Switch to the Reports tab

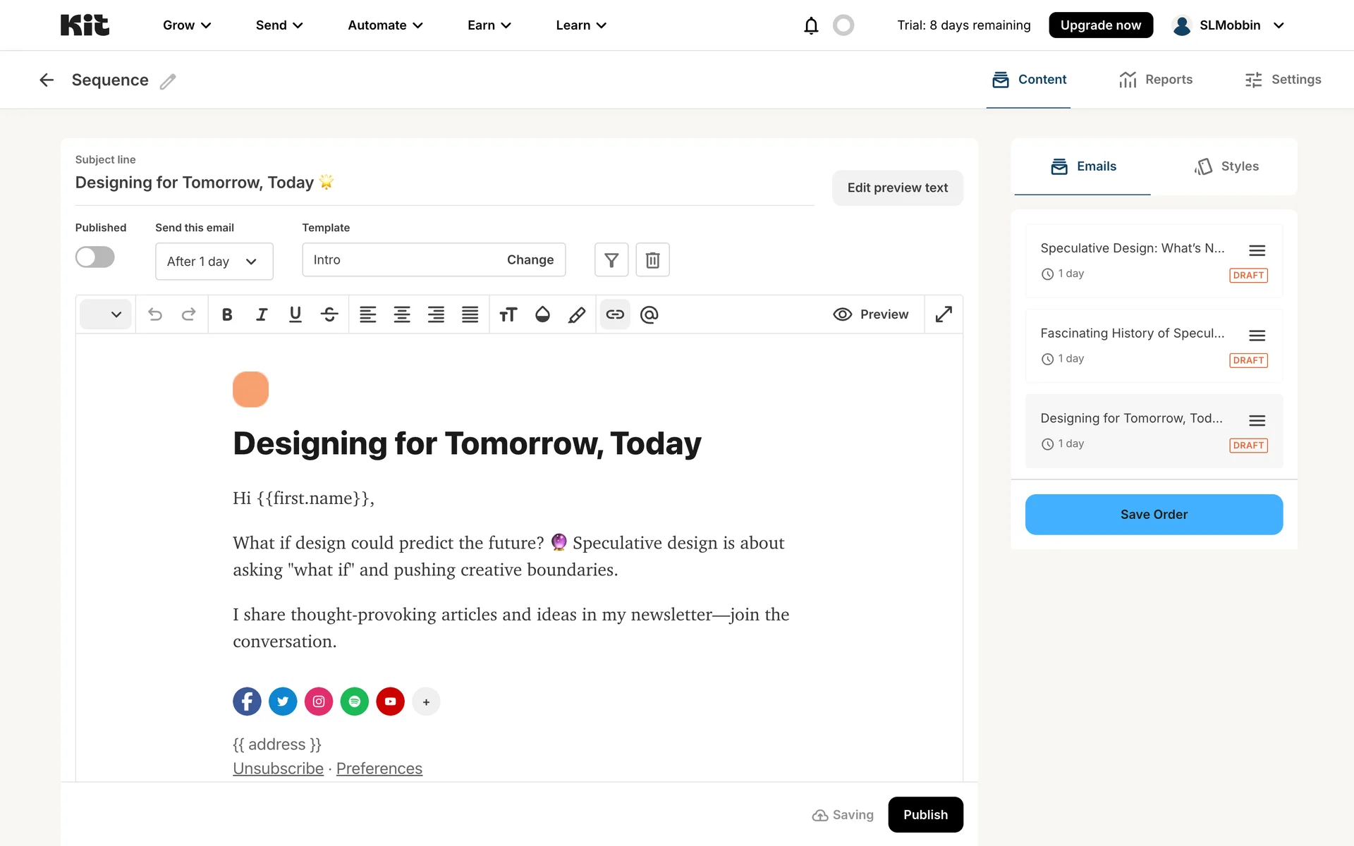tap(1155, 80)
